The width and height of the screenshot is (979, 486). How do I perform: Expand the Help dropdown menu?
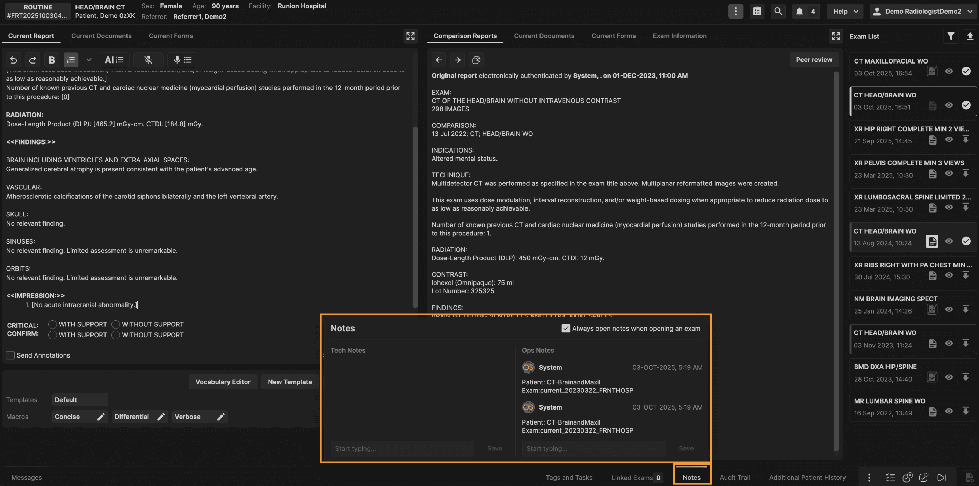(x=845, y=11)
